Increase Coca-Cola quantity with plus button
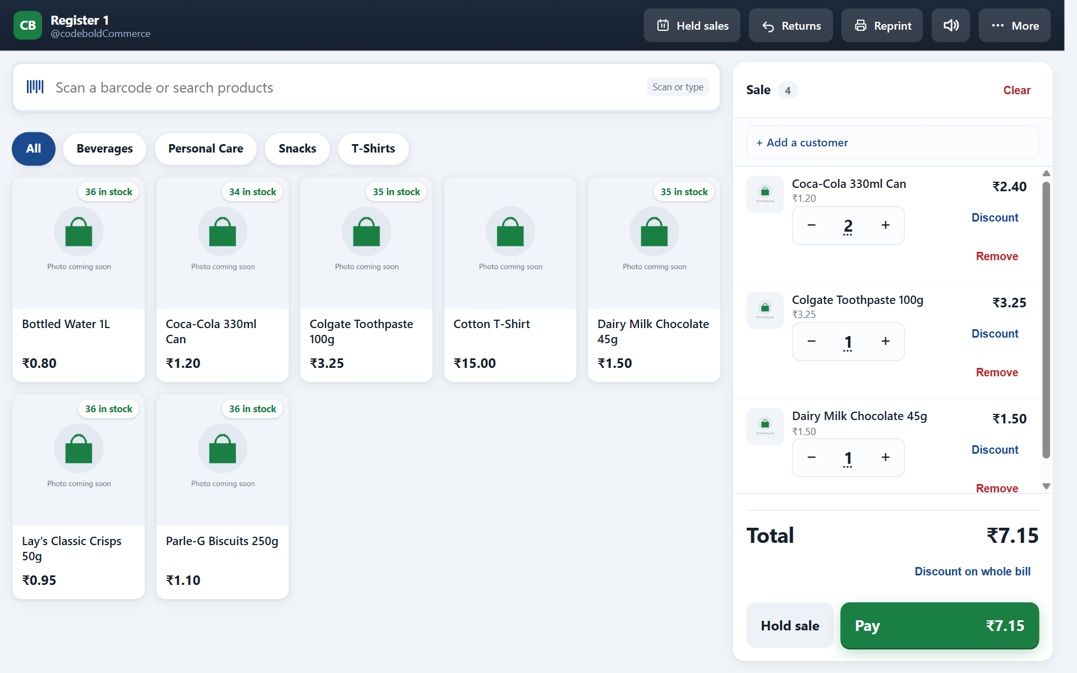1077x673 pixels. [885, 225]
